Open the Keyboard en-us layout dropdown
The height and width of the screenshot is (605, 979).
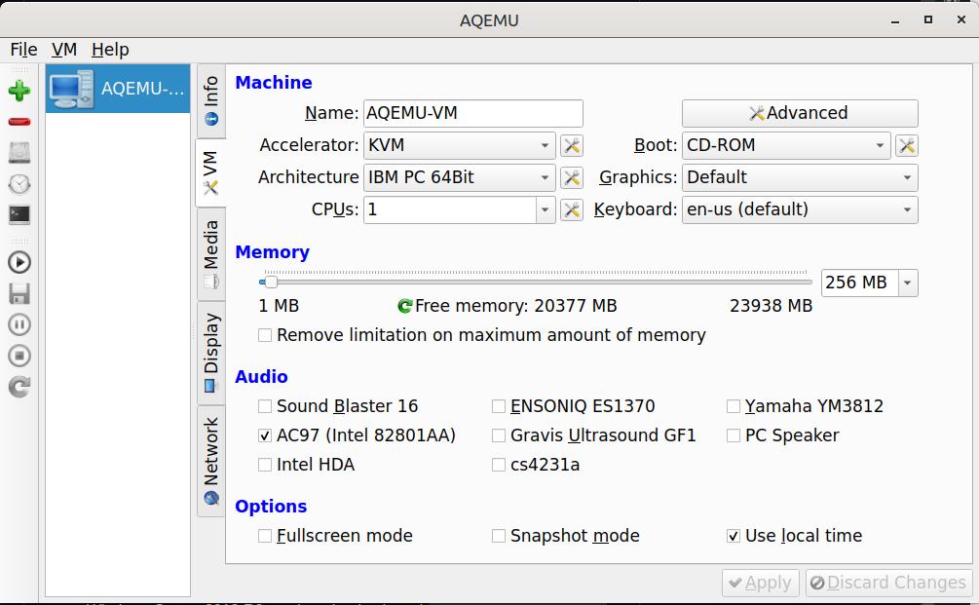800,209
